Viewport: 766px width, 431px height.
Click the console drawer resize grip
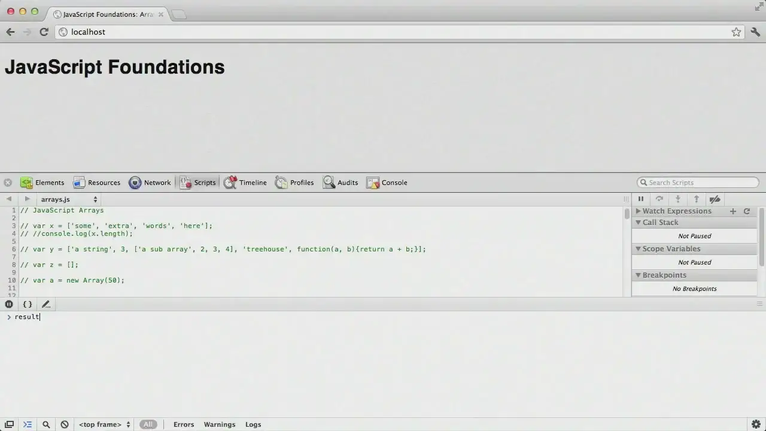click(x=759, y=304)
